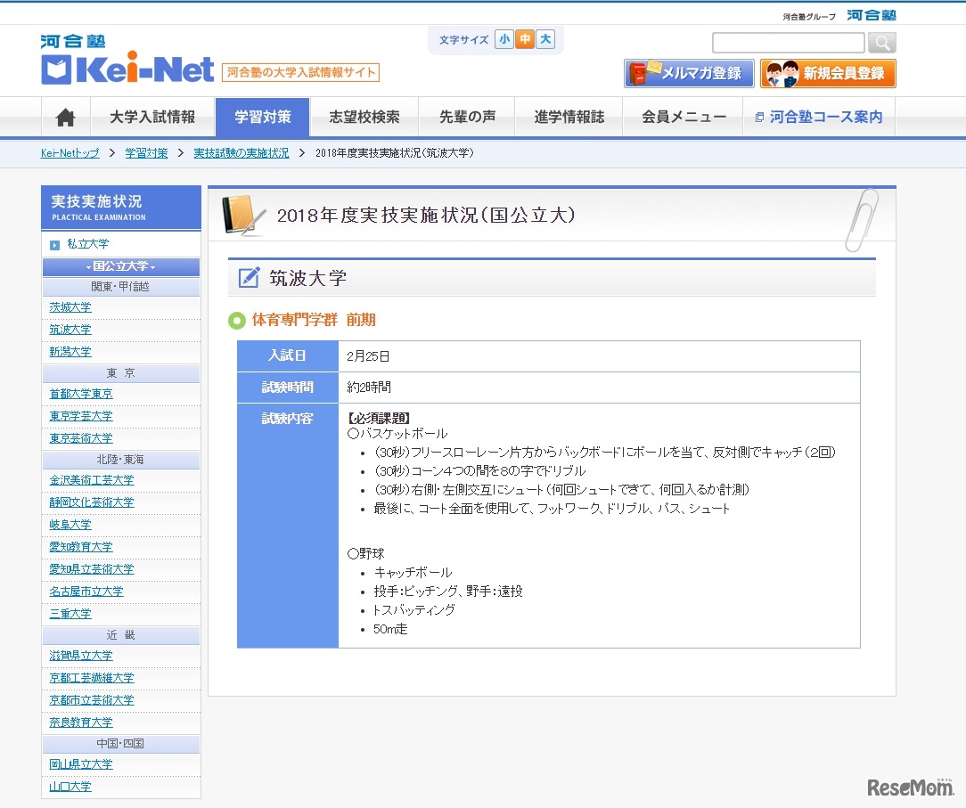Set text size to 大
Image resolution: width=966 pixels, height=808 pixels.
(545, 39)
